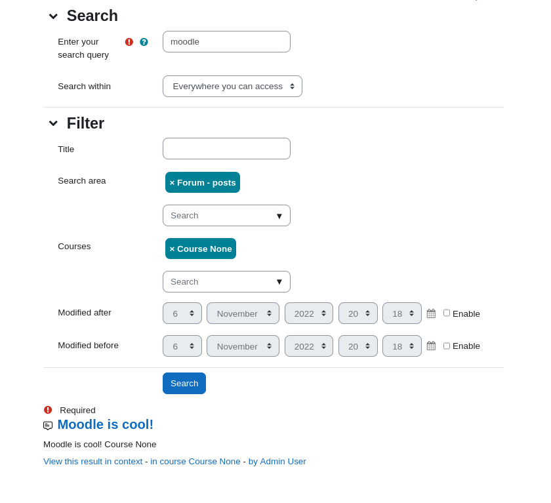Enable the Modified after filter
This screenshot has width=551, height=503.
coord(447,313)
